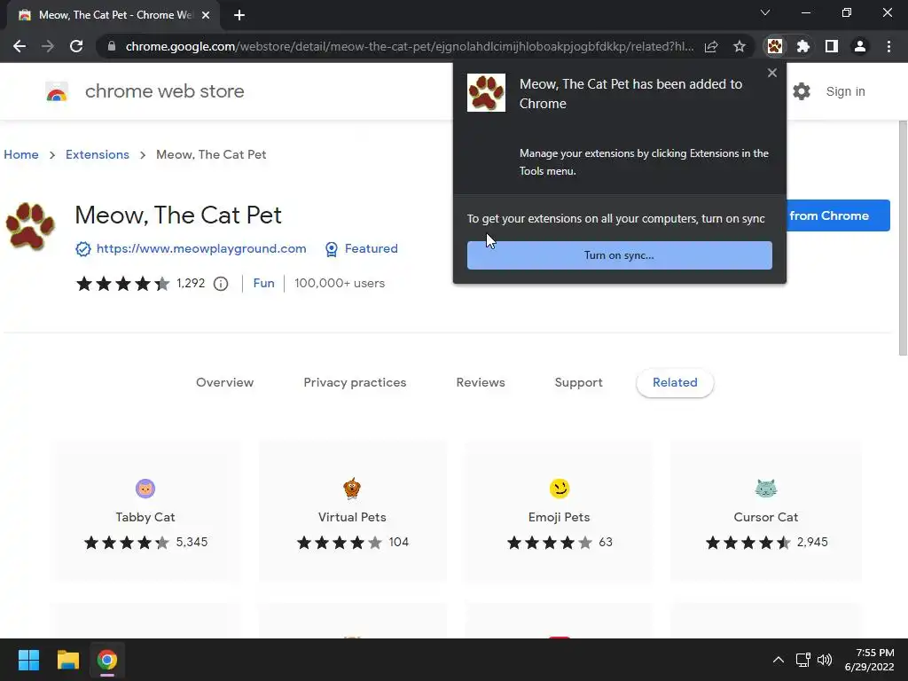
Task: Click the Meow paw extension icon in toolbar
Action: point(775,46)
